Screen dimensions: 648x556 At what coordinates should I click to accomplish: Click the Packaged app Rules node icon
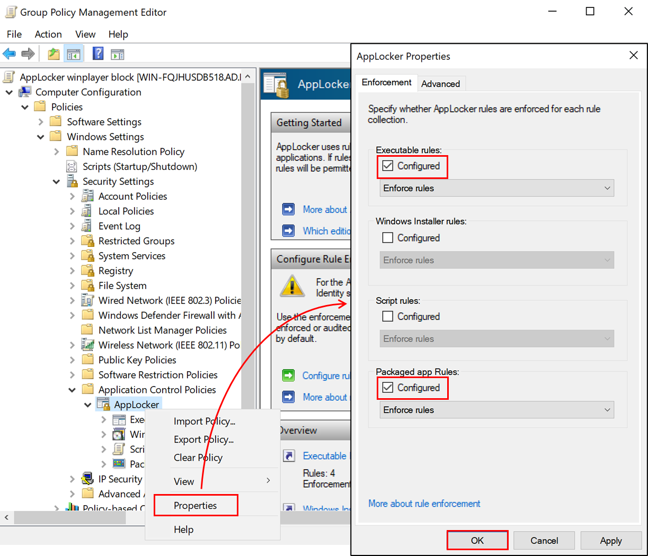(119, 464)
